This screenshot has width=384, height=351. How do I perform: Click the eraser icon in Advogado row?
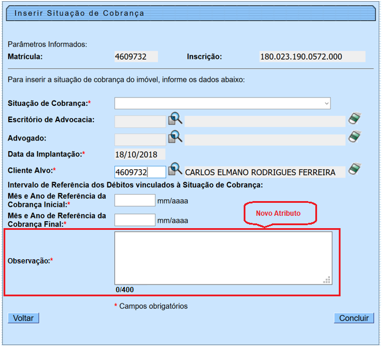pyautogui.click(x=354, y=138)
